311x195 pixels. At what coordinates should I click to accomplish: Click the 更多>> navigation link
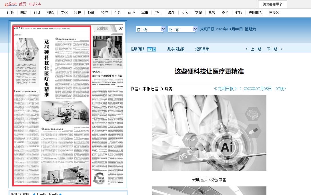(274, 13)
